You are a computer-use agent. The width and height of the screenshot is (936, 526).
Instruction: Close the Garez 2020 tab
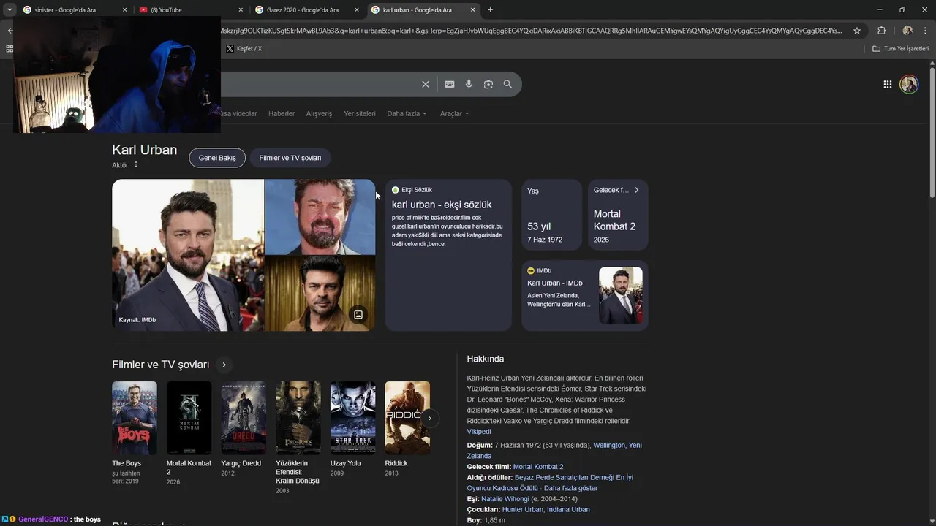click(357, 9)
